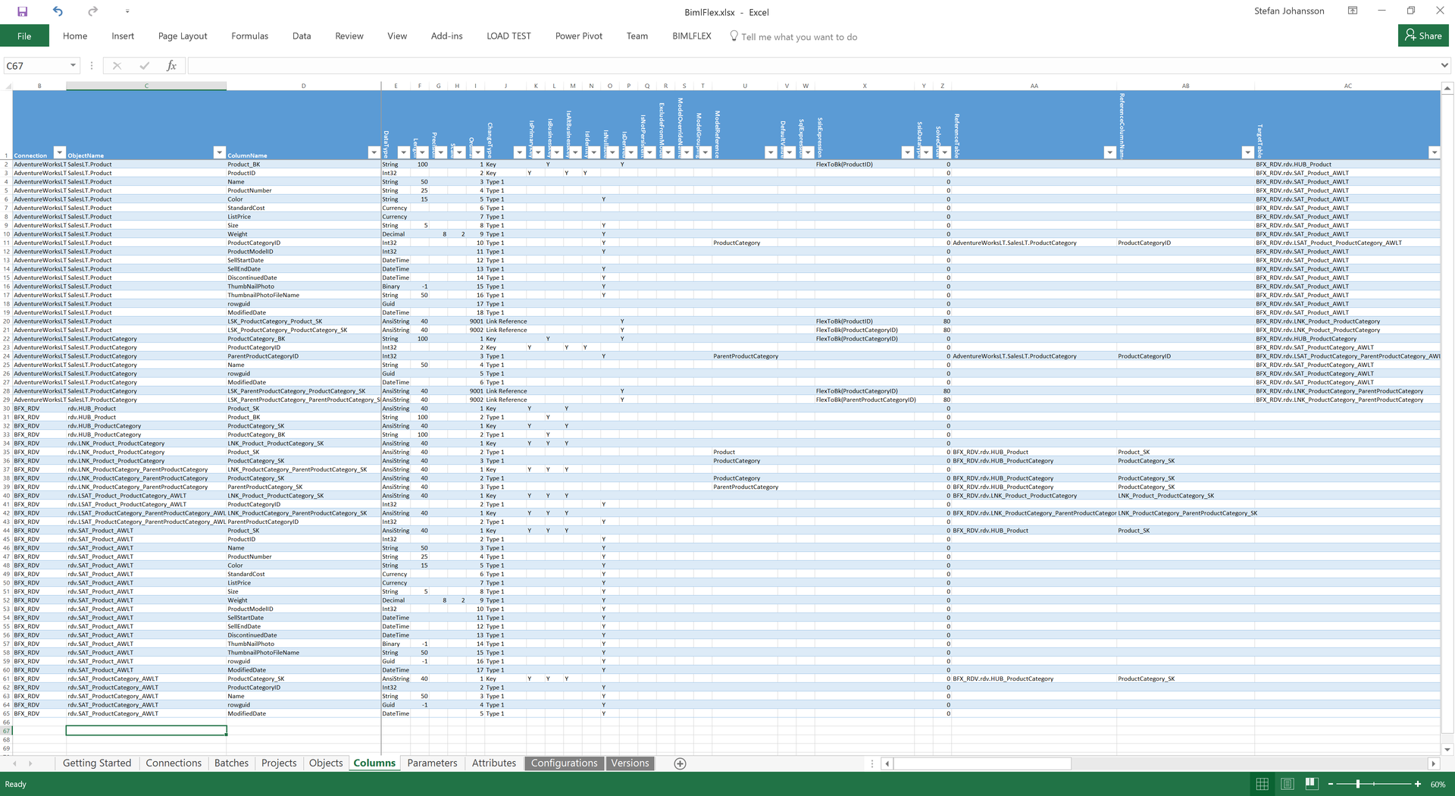Open the Insert Function dialog

click(x=172, y=66)
